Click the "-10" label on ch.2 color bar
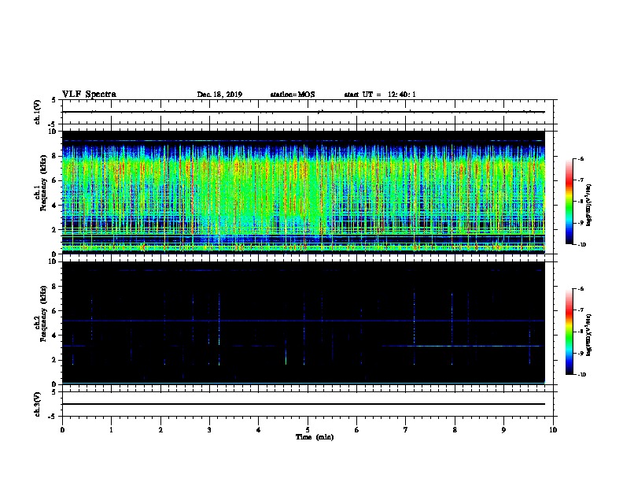 582,375
